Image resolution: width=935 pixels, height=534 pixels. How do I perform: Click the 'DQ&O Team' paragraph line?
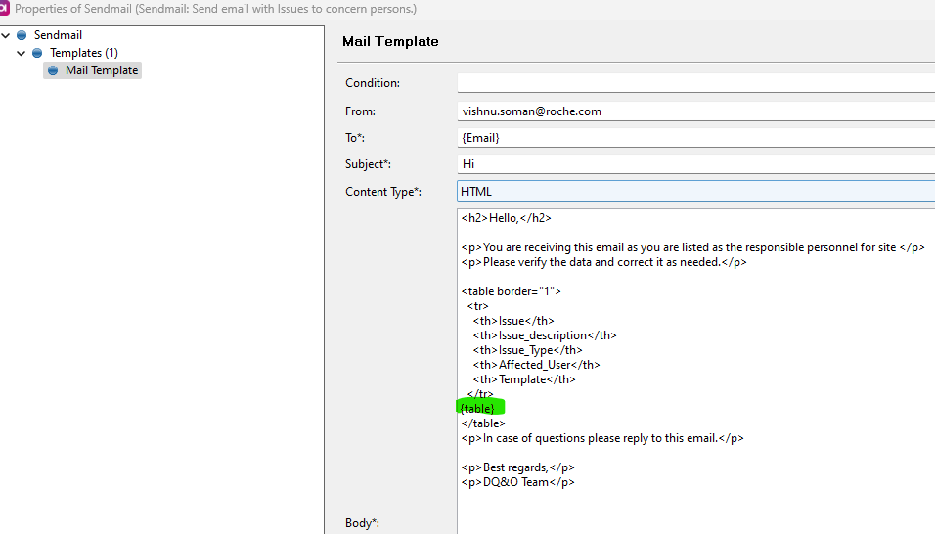(x=517, y=482)
